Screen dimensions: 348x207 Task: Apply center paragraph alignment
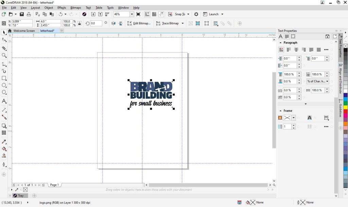[296, 50]
